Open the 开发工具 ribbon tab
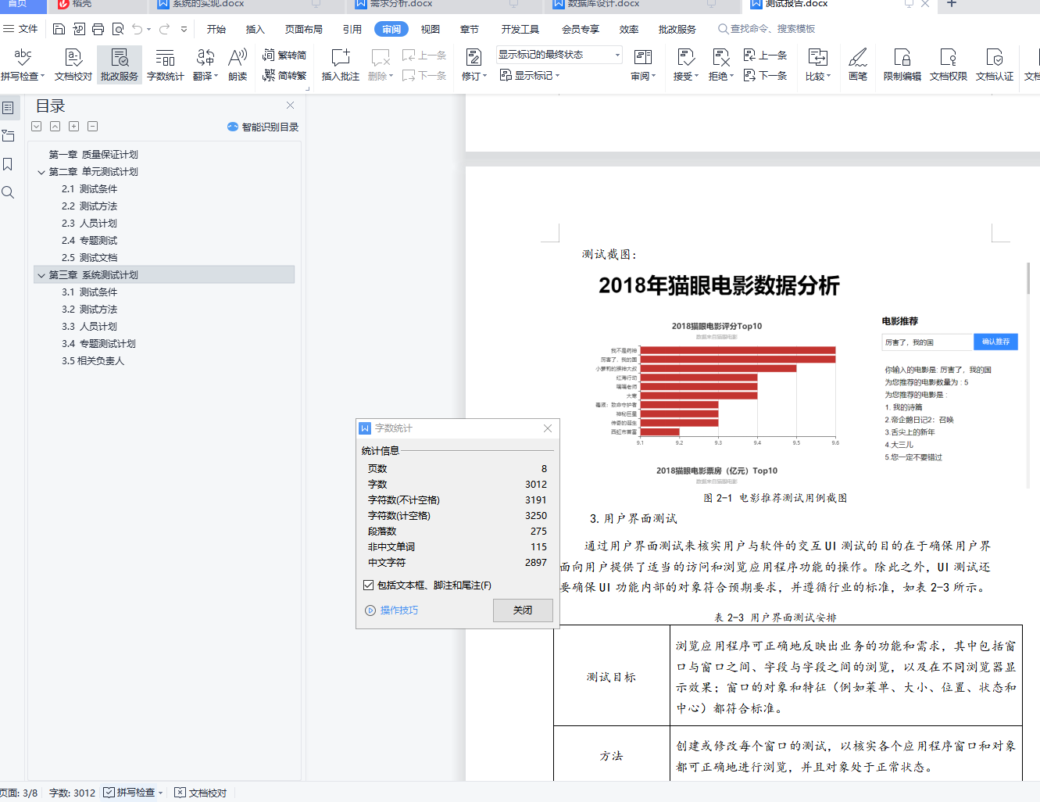The height and width of the screenshot is (802, 1040). tap(520, 29)
